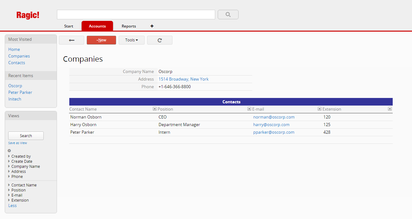This screenshot has height=219, width=412.
Task: Click the Companies page heading
Action: point(83,59)
